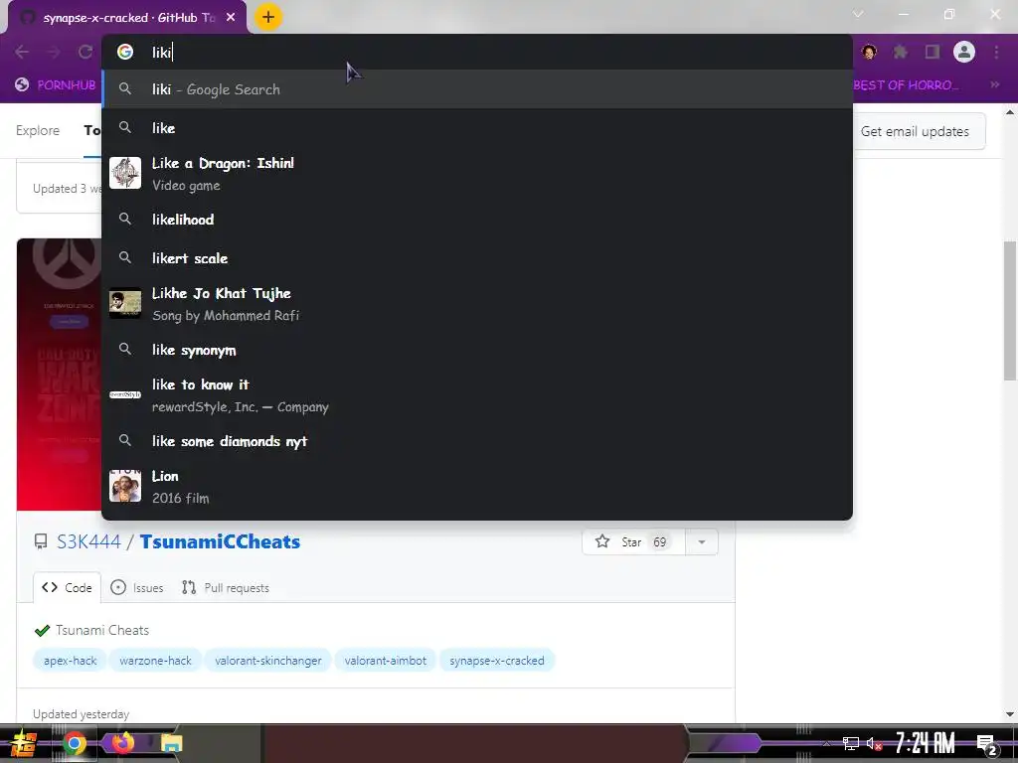Click Like a Dragon game thumbnail
Screen dimensions: 1018x763
[x=125, y=173]
